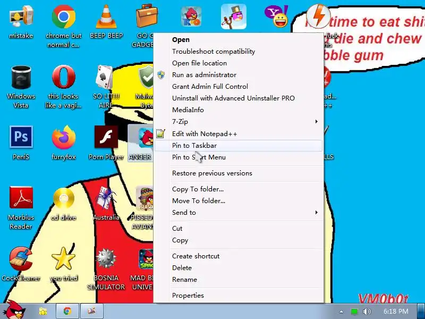Select the 'cd drive' disc icon
The image size is (425, 319).
[x=64, y=198]
